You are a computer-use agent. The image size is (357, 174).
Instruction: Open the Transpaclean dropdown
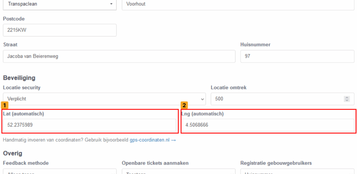[60, 4]
